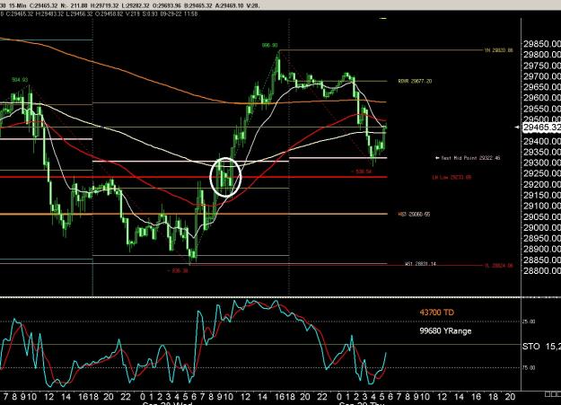Select the YH 29820.88 level label

click(499, 50)
